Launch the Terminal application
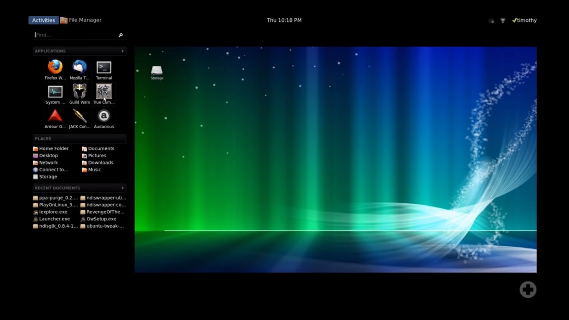 104,70
